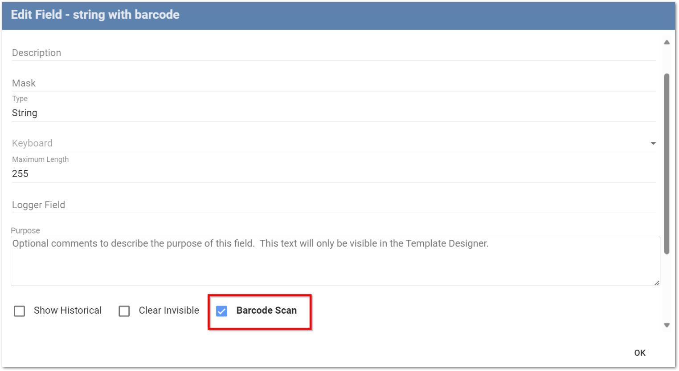The height and width of the screenshot is (371, 679).
Task: Click the Purpose textarea resize handle
Action: pos(657,282)
